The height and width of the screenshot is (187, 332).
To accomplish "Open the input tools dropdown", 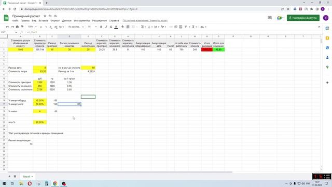I will pos(203,27).
